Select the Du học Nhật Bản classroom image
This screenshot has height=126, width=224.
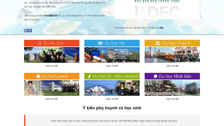pyautogui.click(x=172, y=88)
